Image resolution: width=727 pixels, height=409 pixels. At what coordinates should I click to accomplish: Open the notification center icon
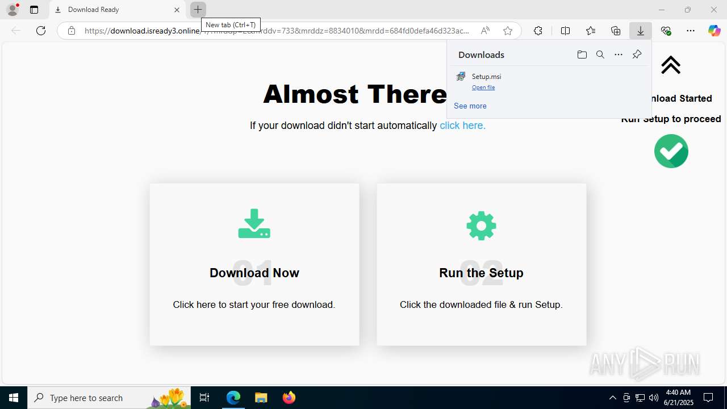pyautogui.click(x=708, y=398)
